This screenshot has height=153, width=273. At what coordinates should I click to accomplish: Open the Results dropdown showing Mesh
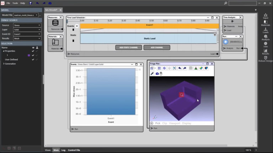click(27, 39)
